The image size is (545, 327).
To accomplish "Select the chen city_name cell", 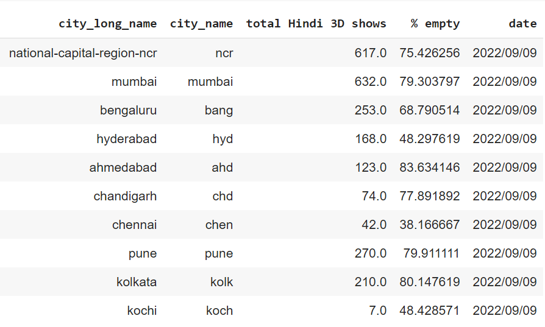I will point(219,225).
